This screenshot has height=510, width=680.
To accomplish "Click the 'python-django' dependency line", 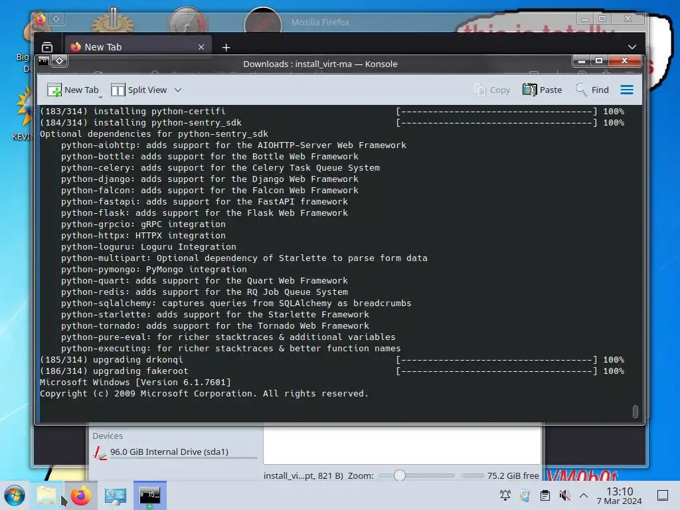I will [x=209, y=179].
